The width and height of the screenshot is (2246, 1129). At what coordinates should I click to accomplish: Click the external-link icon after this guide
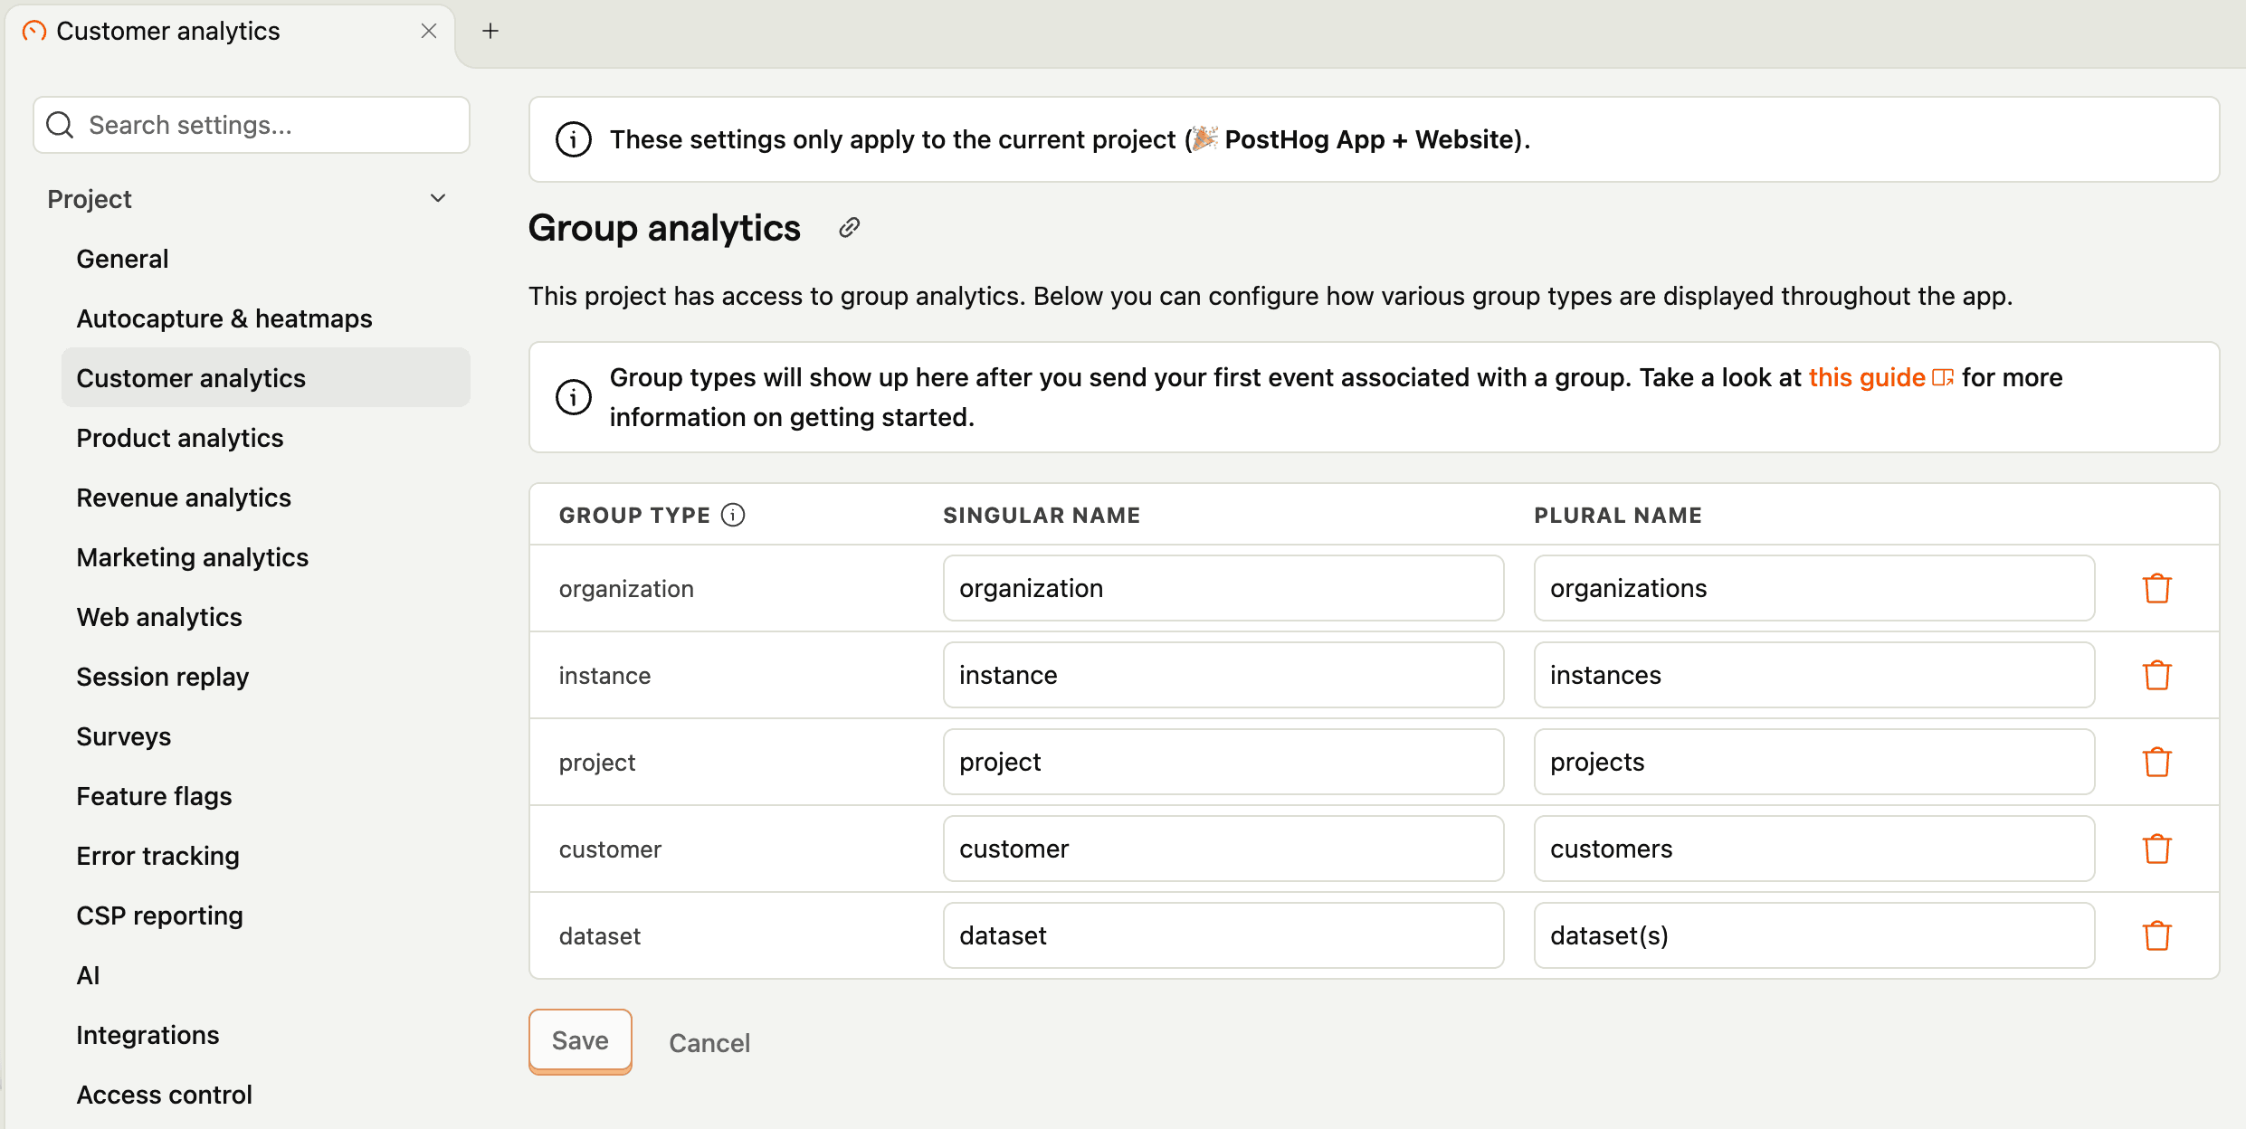(x=1943, y=377)
